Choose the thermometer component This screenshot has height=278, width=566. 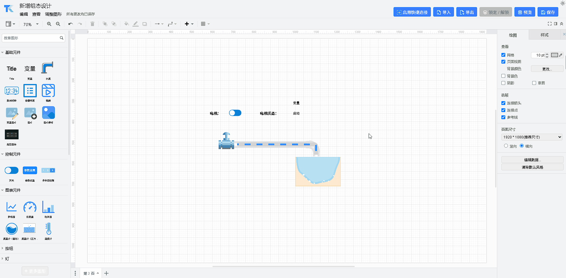(x=48, y=229)
